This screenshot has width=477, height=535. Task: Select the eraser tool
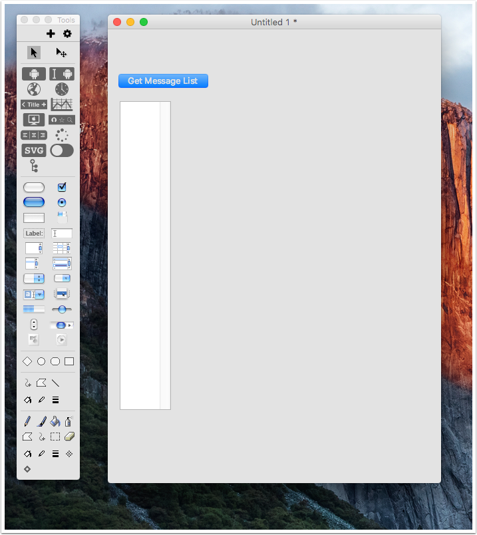pyautogui.click(x=69, y=437)
